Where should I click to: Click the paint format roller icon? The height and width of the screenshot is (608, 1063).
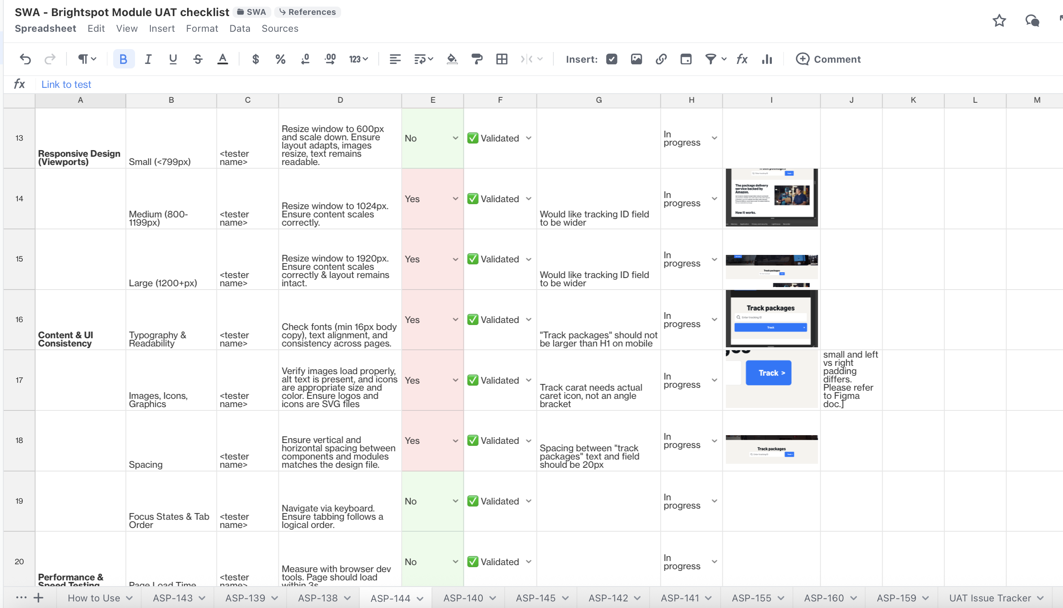(477, 59)
